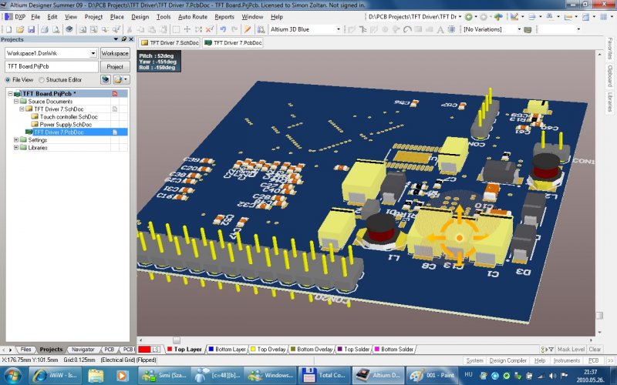
Task: Open the Auto Route menu
Action: pos(192,17)
